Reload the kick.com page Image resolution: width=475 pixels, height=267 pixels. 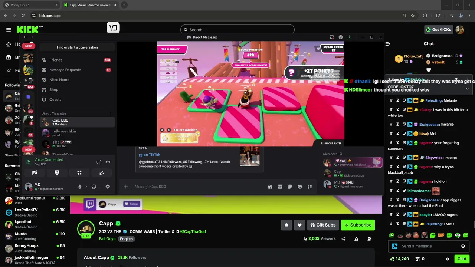tap(23, 16)
